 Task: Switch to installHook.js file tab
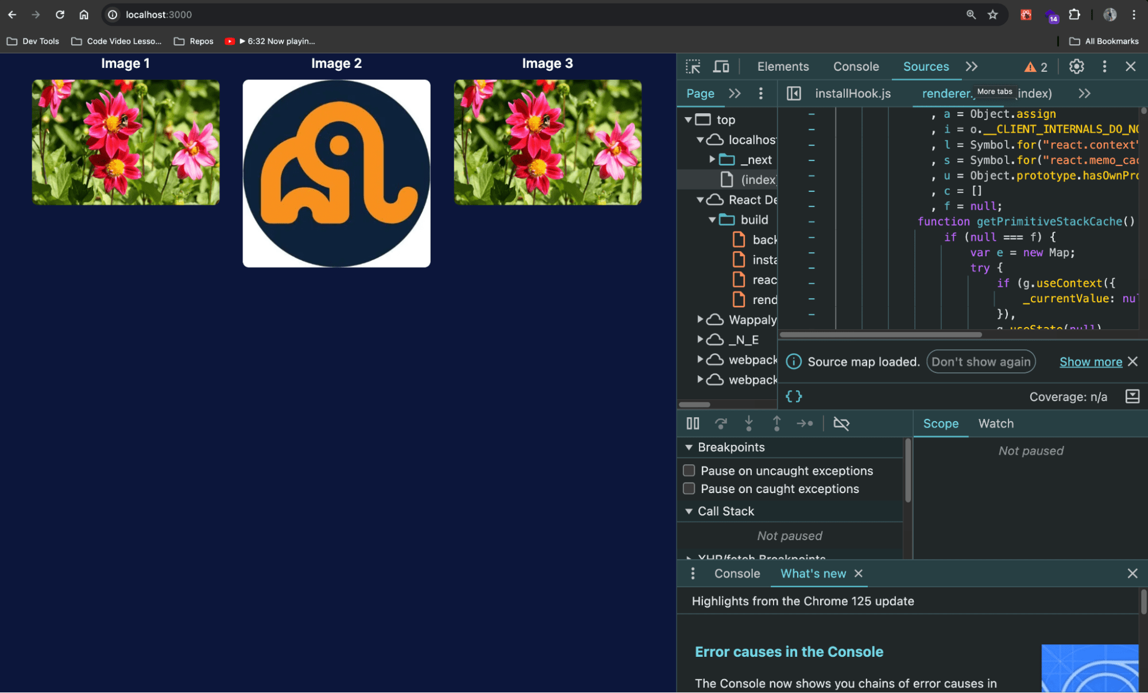click(x=853, y=93)
